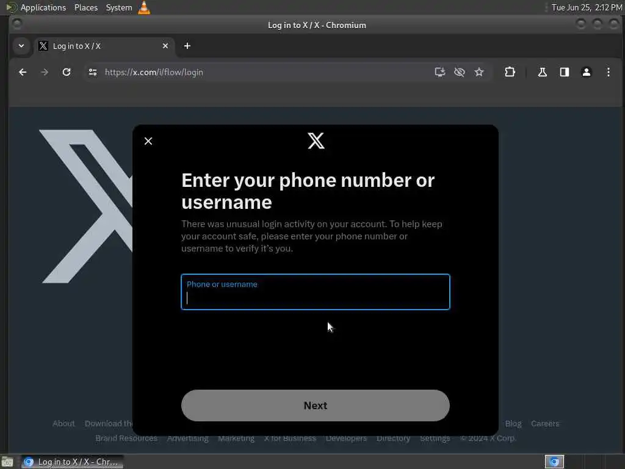
Task: Open the Developers footer link
Action: click(x=346, y=438)
